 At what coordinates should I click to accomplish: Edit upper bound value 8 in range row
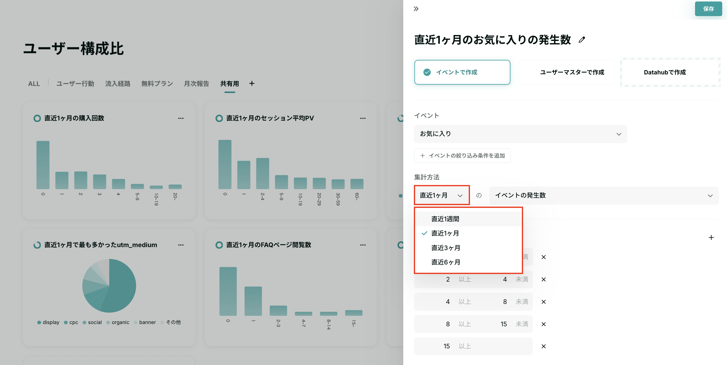[x=505, y=302]
